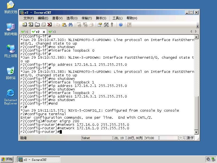Open toolbar overflow options arrow
The height and width of the screenshot is (163, 217).
coord(197,26)
